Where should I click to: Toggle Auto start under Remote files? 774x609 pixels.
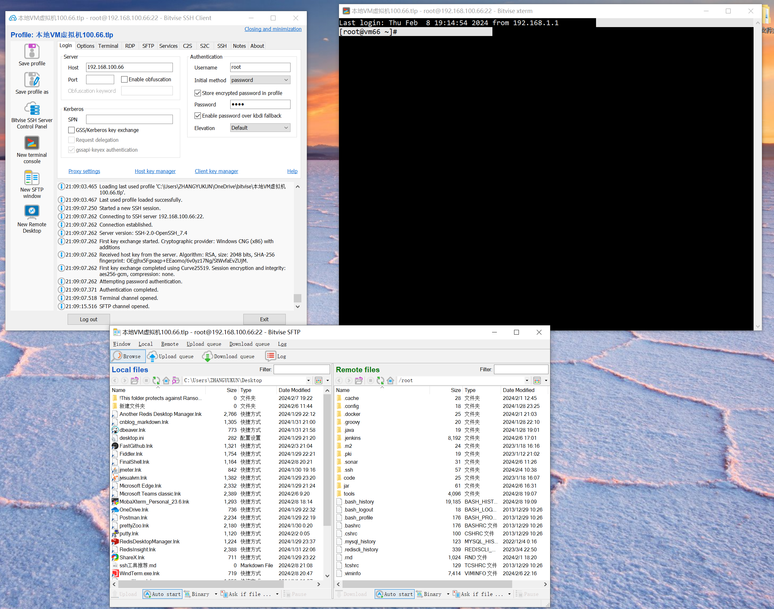tap(394, 594)
